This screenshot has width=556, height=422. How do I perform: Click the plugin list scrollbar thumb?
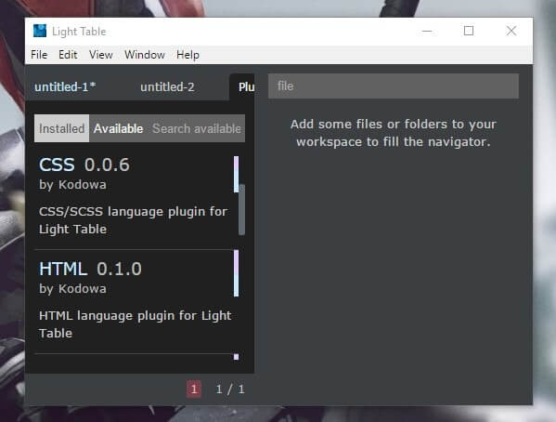tap(242, 209)
